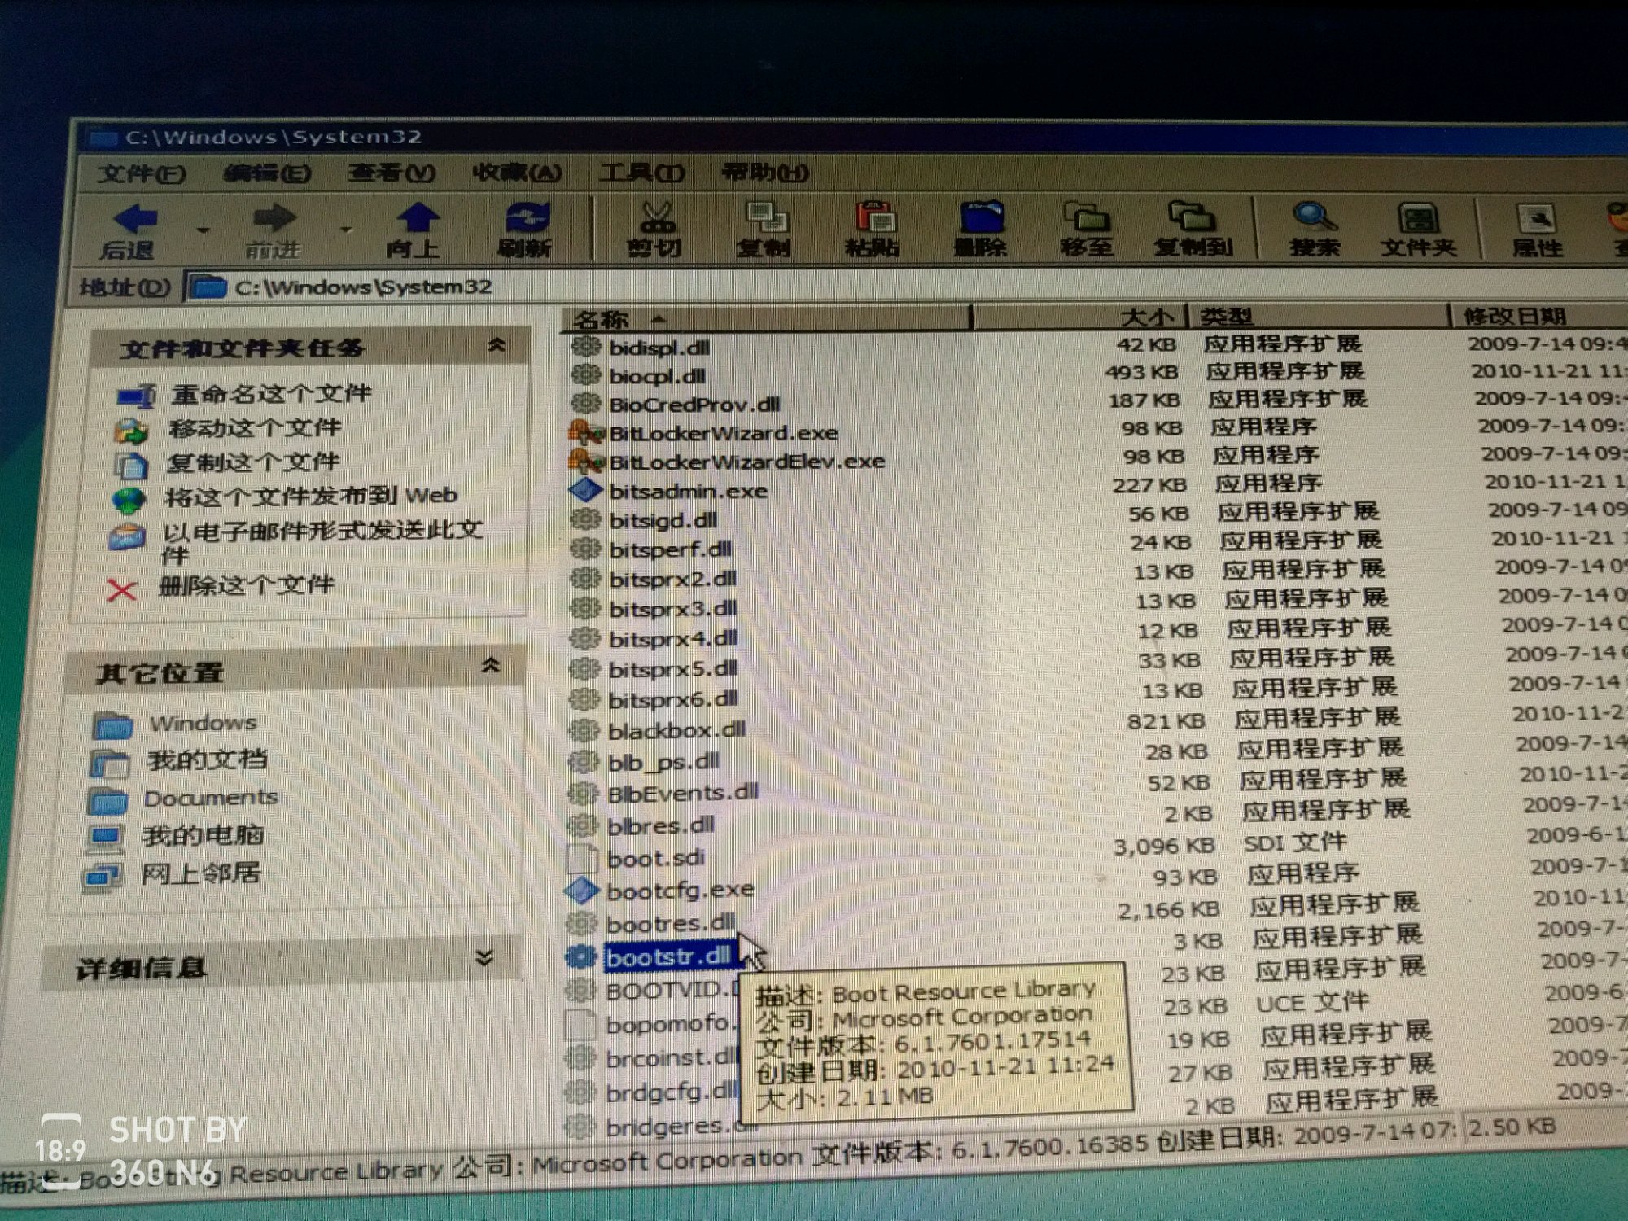This screenshot has height=1221, width=1628.
Task: Click the 删除这个文件 task link
Action: point(246,585)
